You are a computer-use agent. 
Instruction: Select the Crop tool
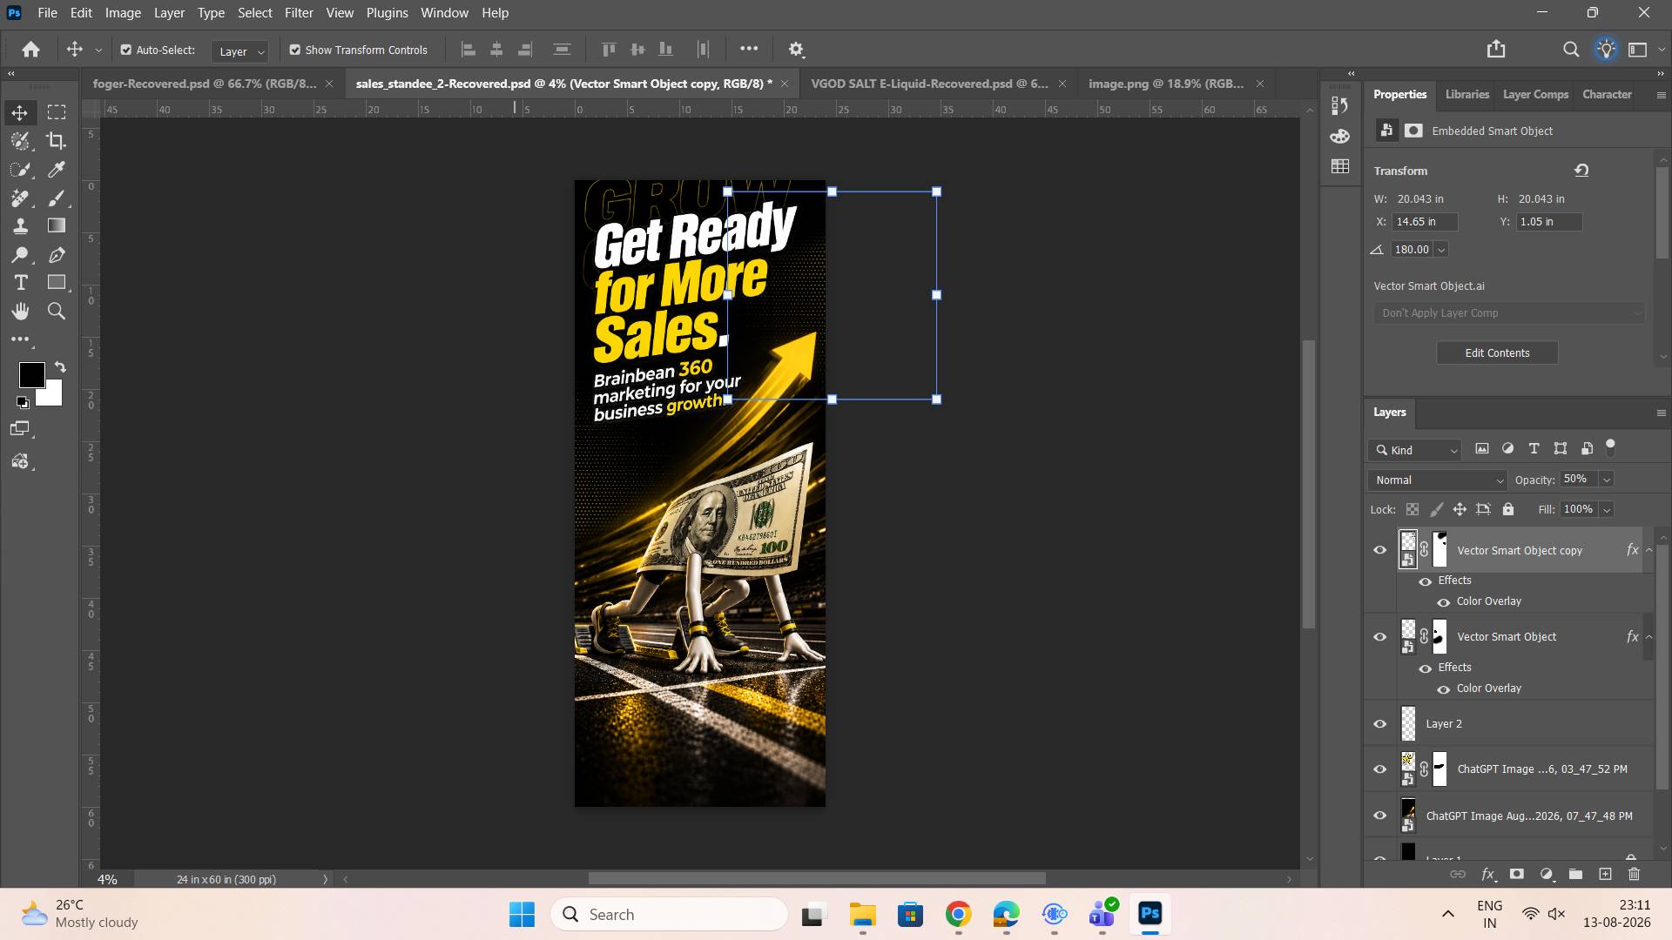(57, 141)
